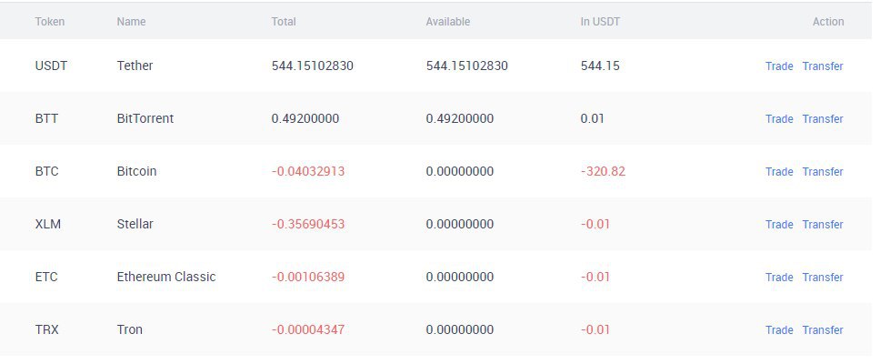Click the Action column header
The height and width of the screenshot is (364, 880).
pos(828,22)
